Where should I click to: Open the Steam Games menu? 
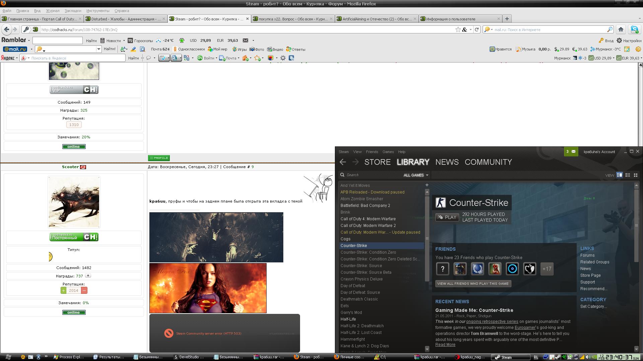[388, 152]
